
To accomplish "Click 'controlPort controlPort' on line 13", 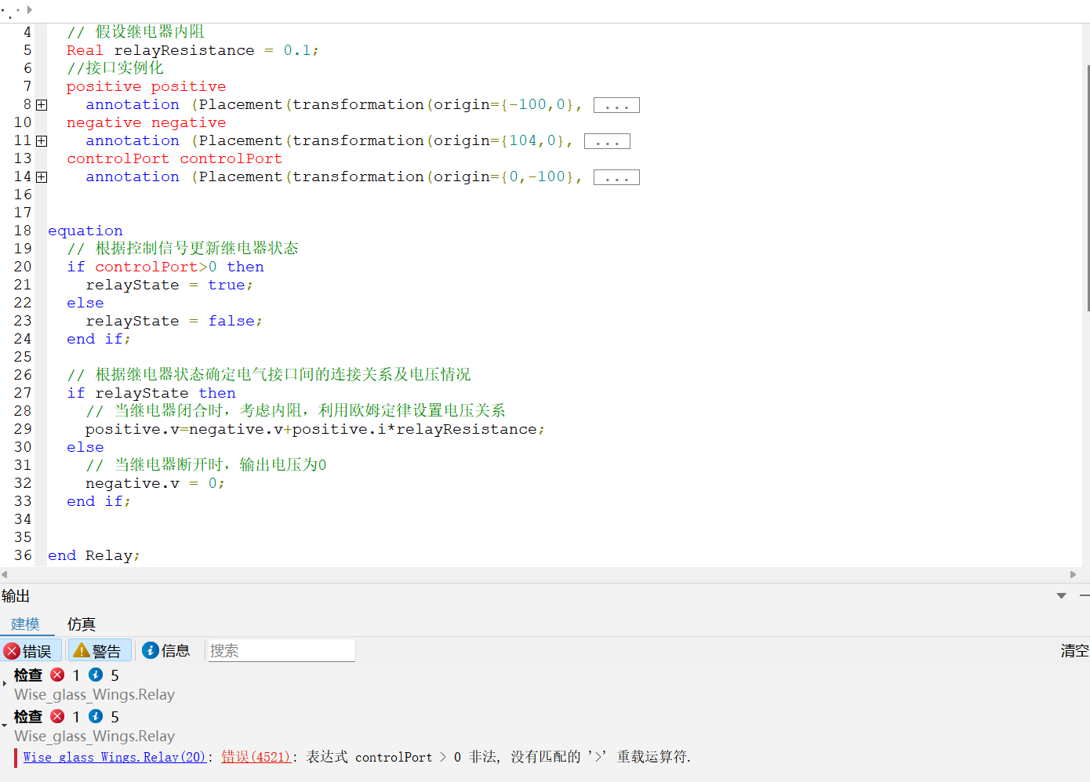I will coord(175,158).
